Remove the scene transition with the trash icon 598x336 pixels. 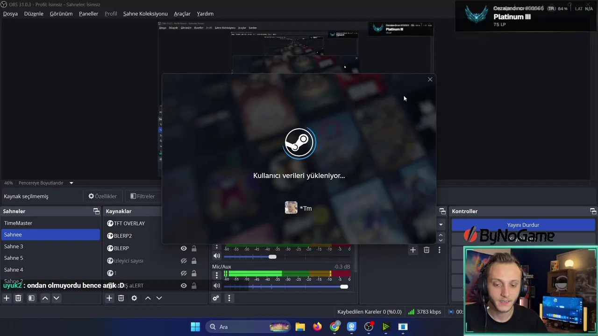tap(427, 250)
